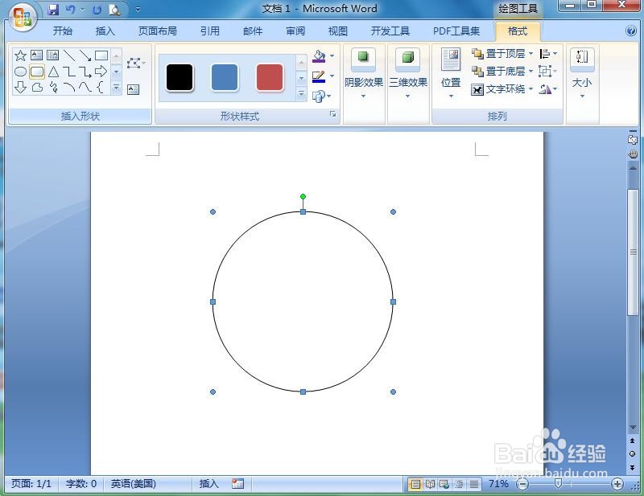Expand the shape styles gallery more button

(x=301, y=94)
